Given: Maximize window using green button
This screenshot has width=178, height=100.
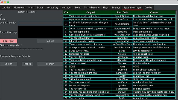Looking at the screenshot, I should [x=8, y=2].
